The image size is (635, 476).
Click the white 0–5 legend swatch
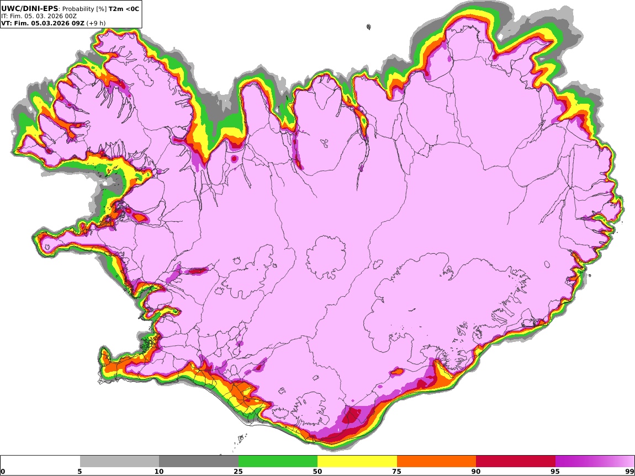point(40,461)
